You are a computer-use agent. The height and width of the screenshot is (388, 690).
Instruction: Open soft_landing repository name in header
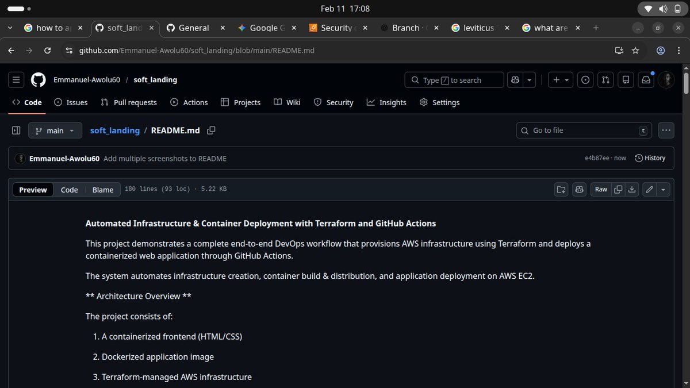tap(155, 80)
